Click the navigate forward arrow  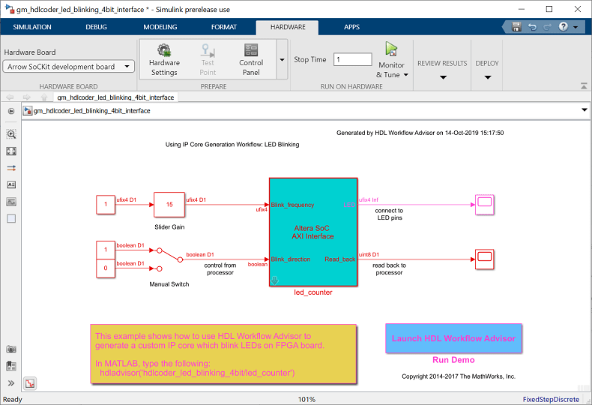pos(26,97)
